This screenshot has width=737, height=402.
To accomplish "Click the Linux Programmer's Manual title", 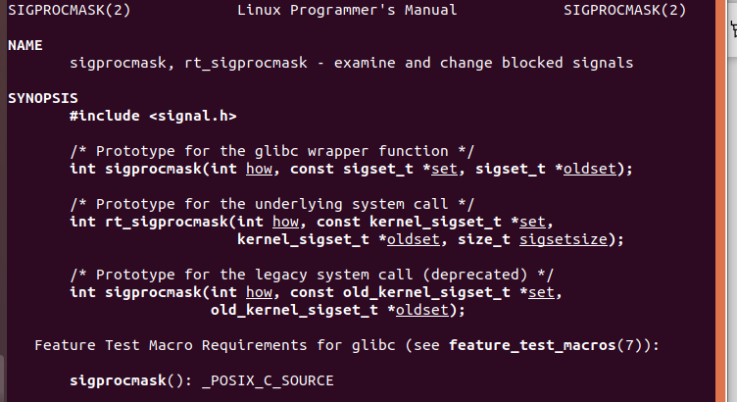I will pyautogui.click(x=347, y=11).
